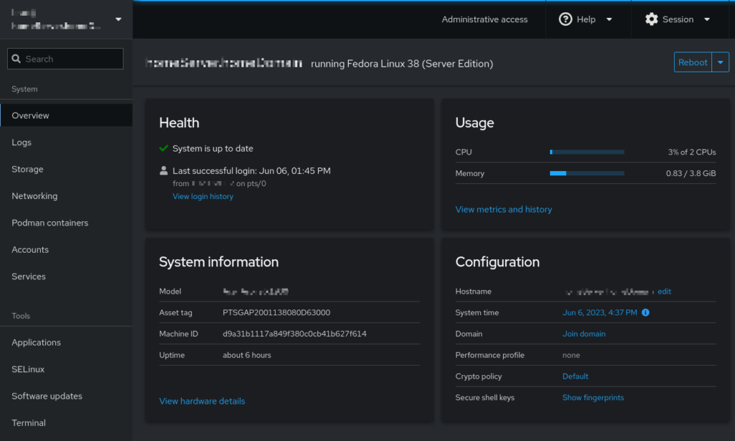Click the Help question mark icon
Screen dimensions: 735x441
(x=566, y=19)
